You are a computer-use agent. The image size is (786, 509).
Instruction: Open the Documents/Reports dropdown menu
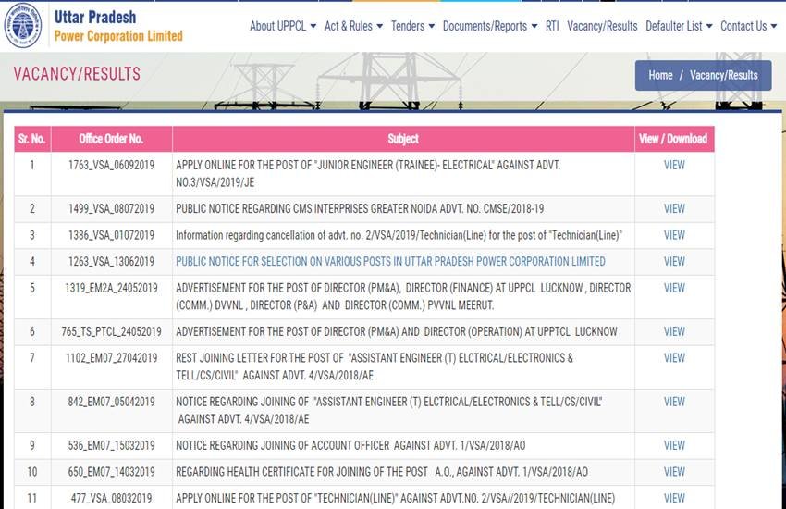[489, 26]
